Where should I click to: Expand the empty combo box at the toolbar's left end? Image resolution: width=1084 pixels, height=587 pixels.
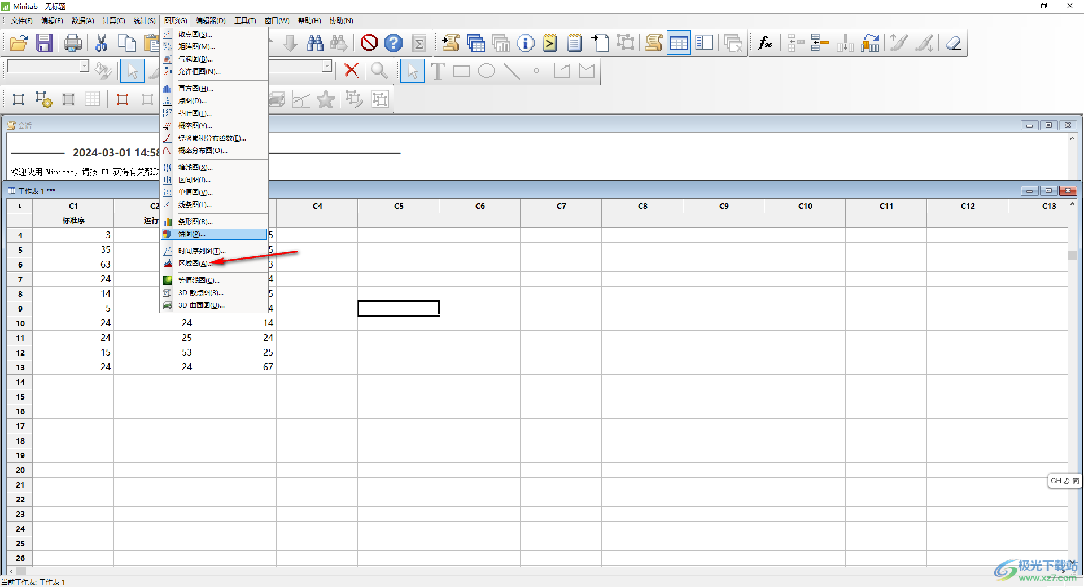point(84,66)
